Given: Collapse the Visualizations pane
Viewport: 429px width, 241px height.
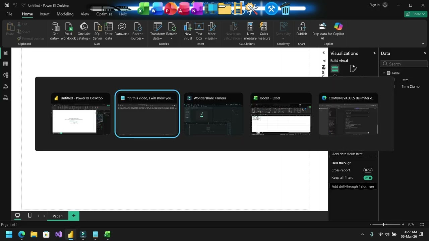Looking at the screenshot, I should point(374,53).
